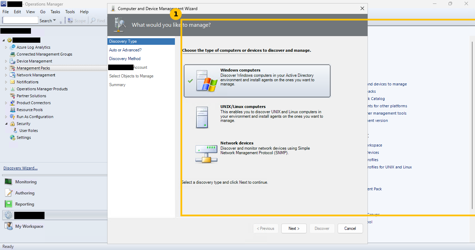Select the Discovery Type wizard step

click(x=141, y=41)
